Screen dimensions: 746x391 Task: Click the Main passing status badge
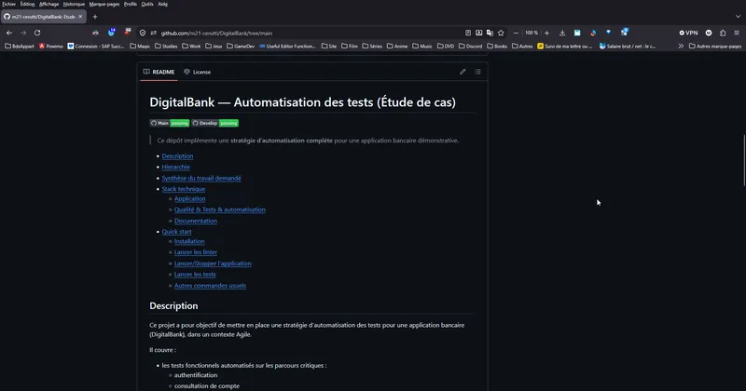pyautogui.click(x=170, y=123)
